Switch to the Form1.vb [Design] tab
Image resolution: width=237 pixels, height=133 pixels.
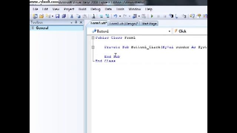124,24
